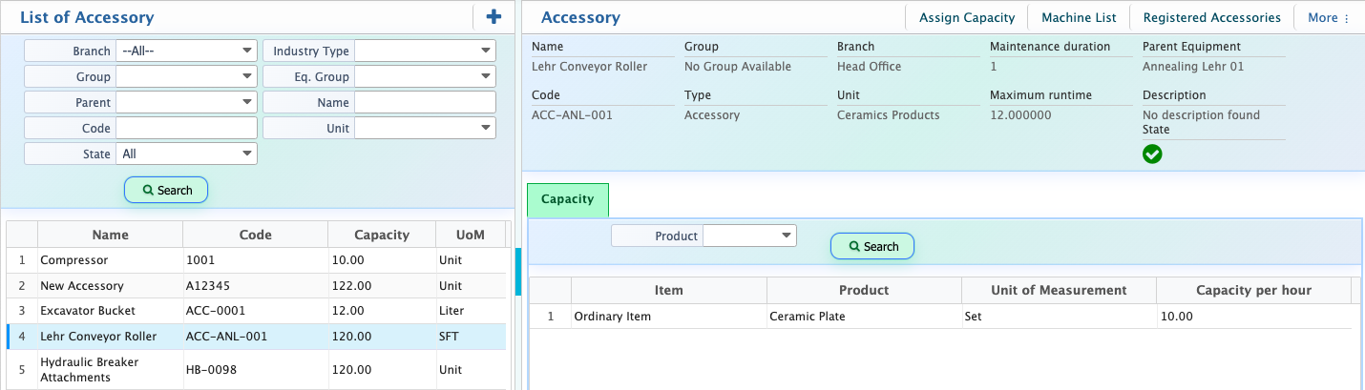Open Assign Capacity
This screenshot has width=1365, height=390.
coord(966,17)
